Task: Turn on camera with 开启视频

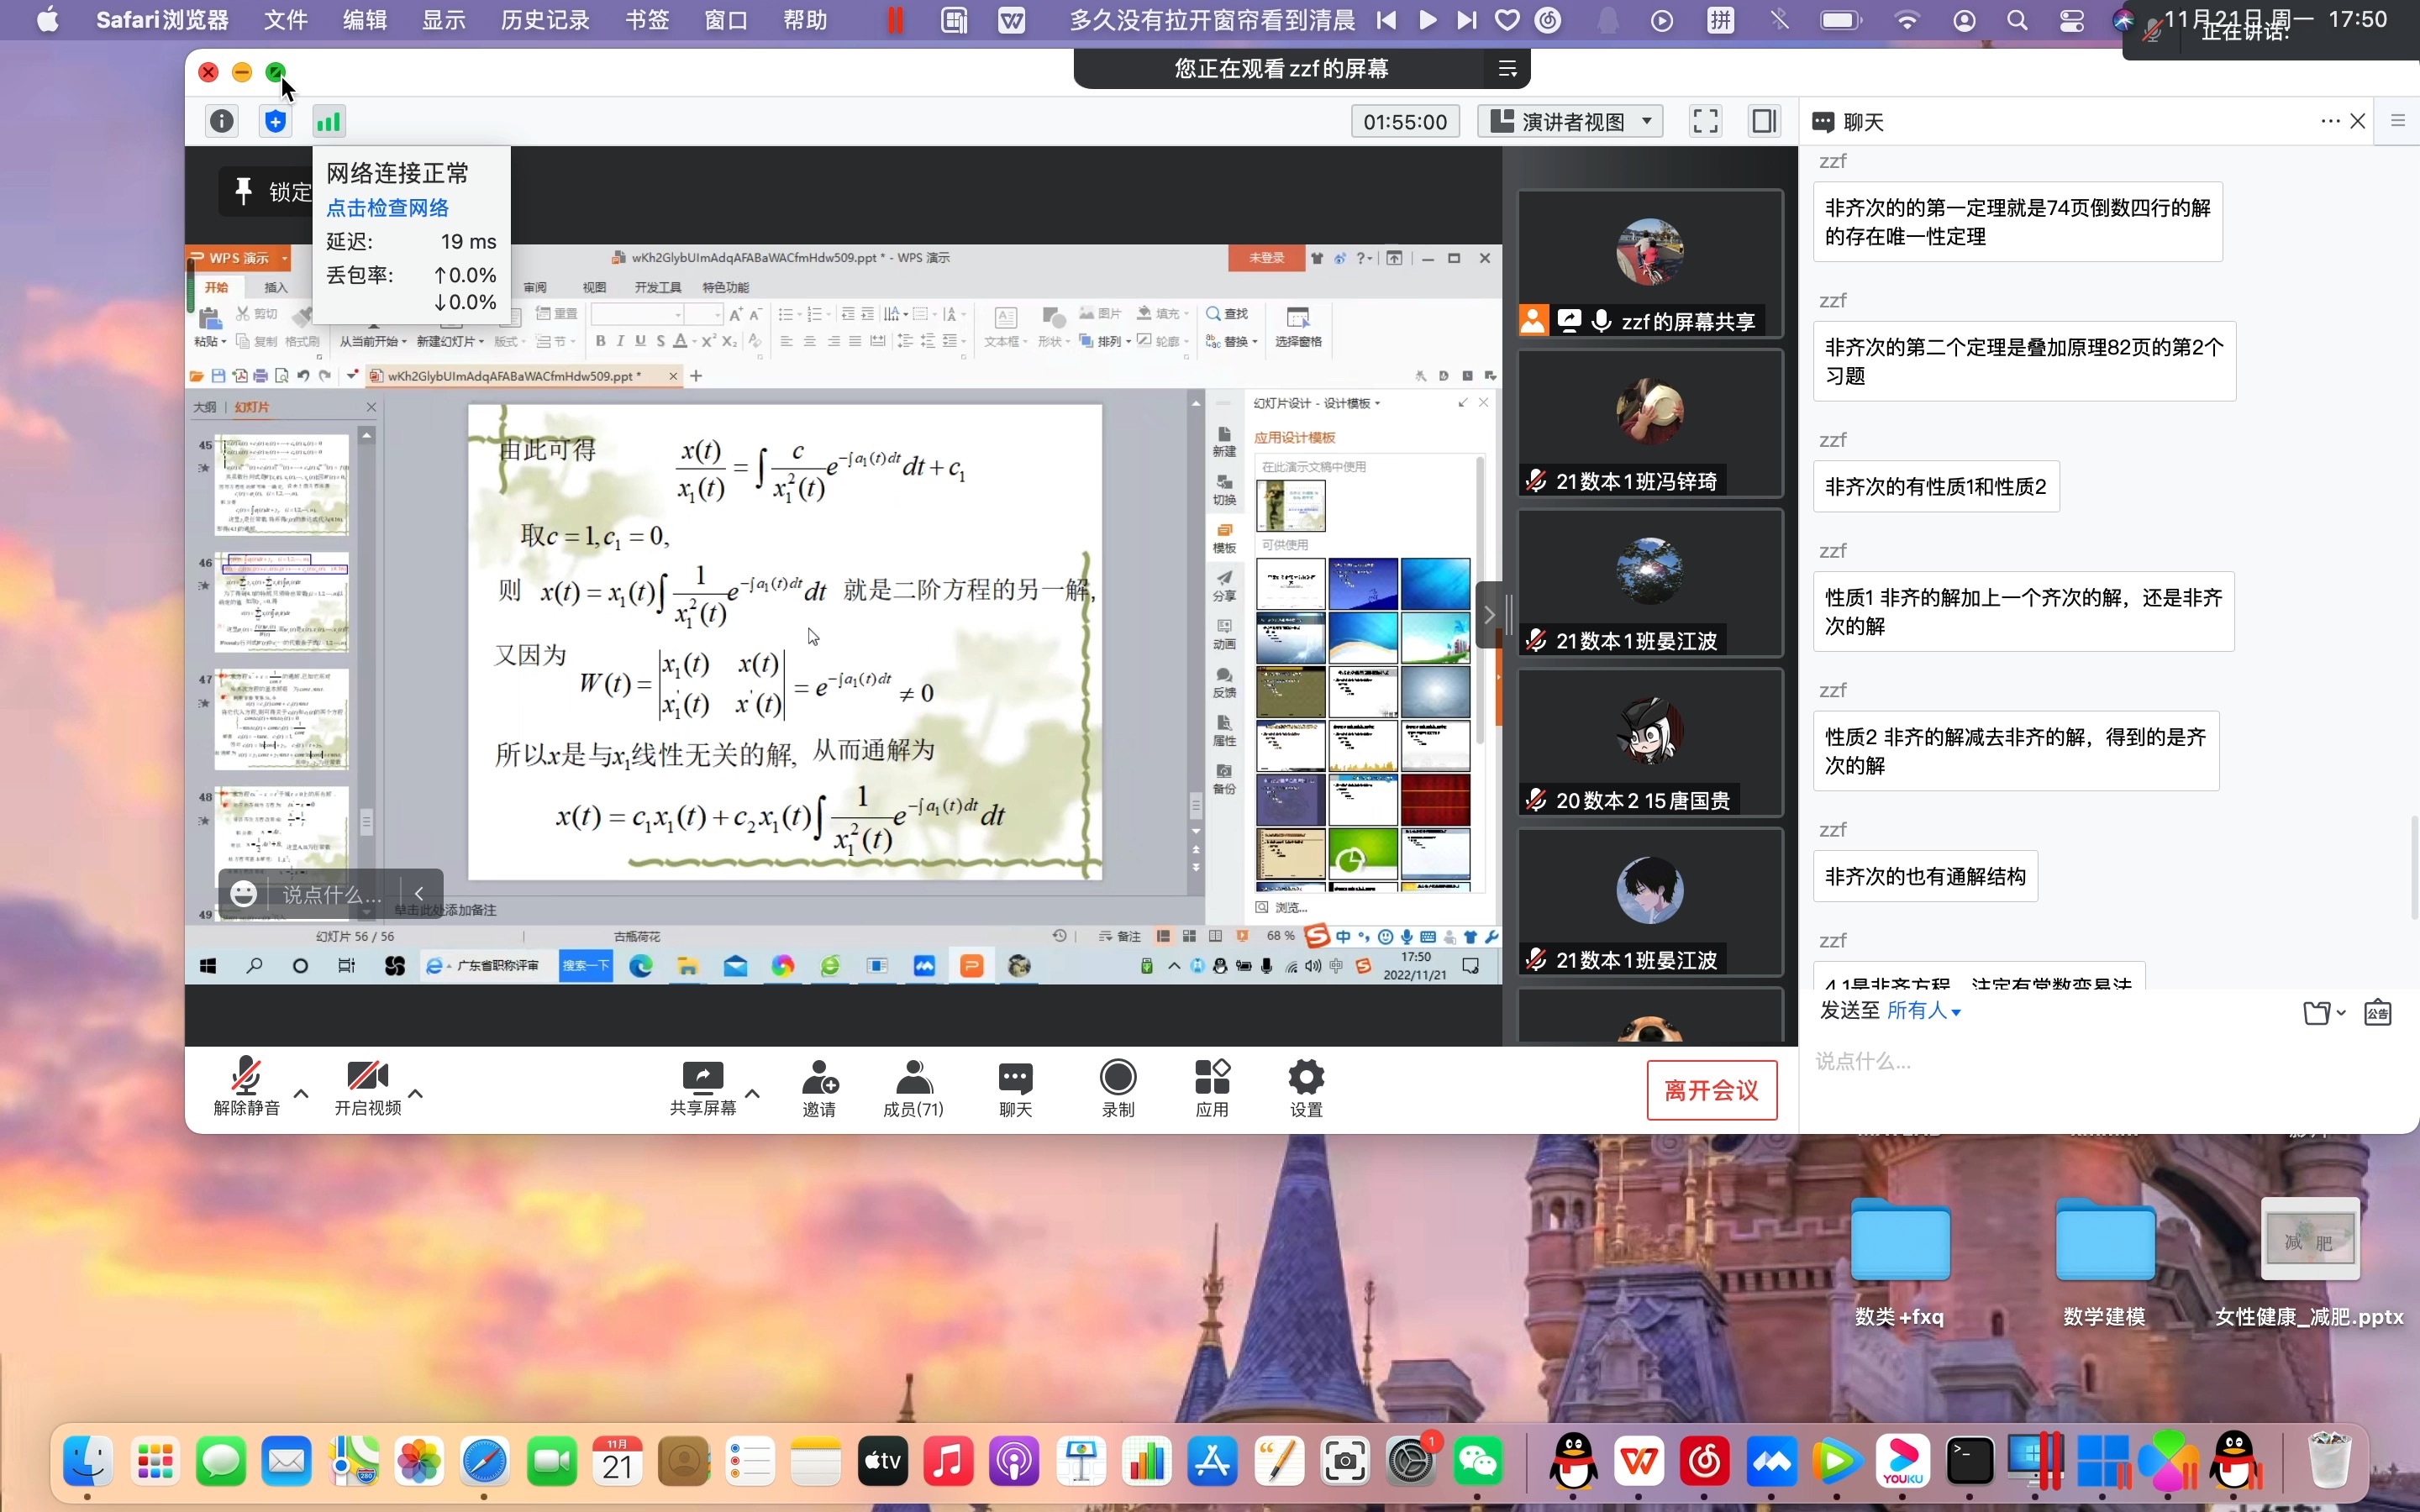Action: click(367, 1087)
